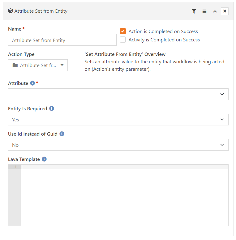Click the Name text field
This screenshot has width=236, height=240.
(x=62, y=40)
